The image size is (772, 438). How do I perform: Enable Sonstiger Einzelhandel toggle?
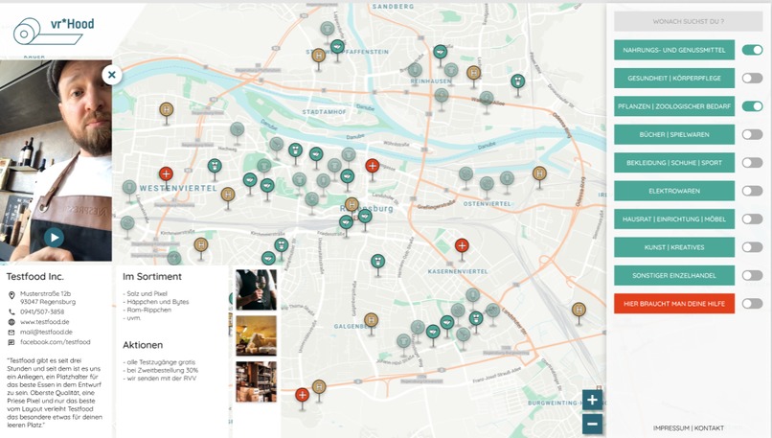[x=752, y=275]
